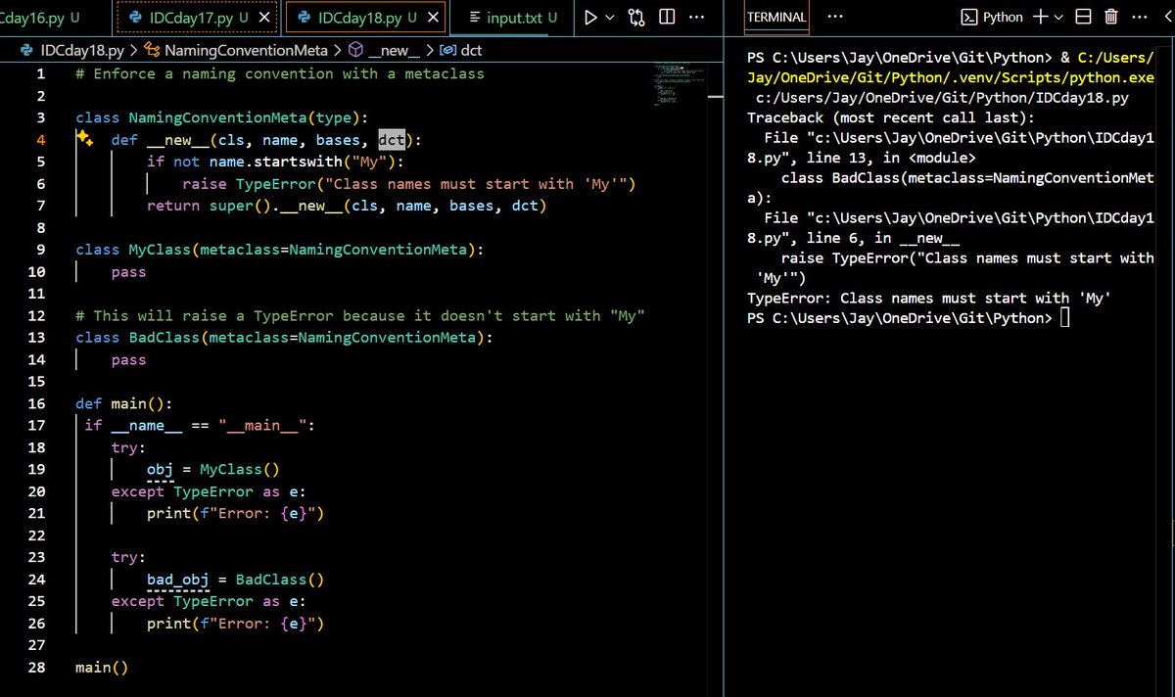1175x697 pixels.
Task: Click the comment on line 1
Action: (x=280, y=73)
